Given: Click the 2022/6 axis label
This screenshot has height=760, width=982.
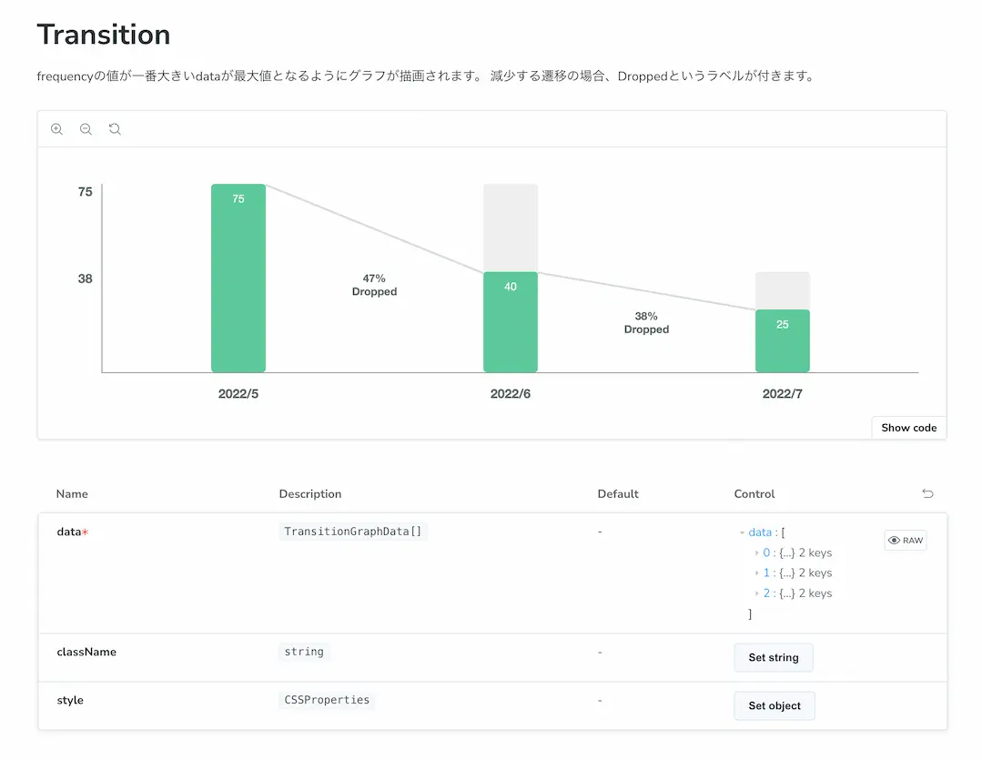Looking at the screenshot, I should click(x=511, y=394).
